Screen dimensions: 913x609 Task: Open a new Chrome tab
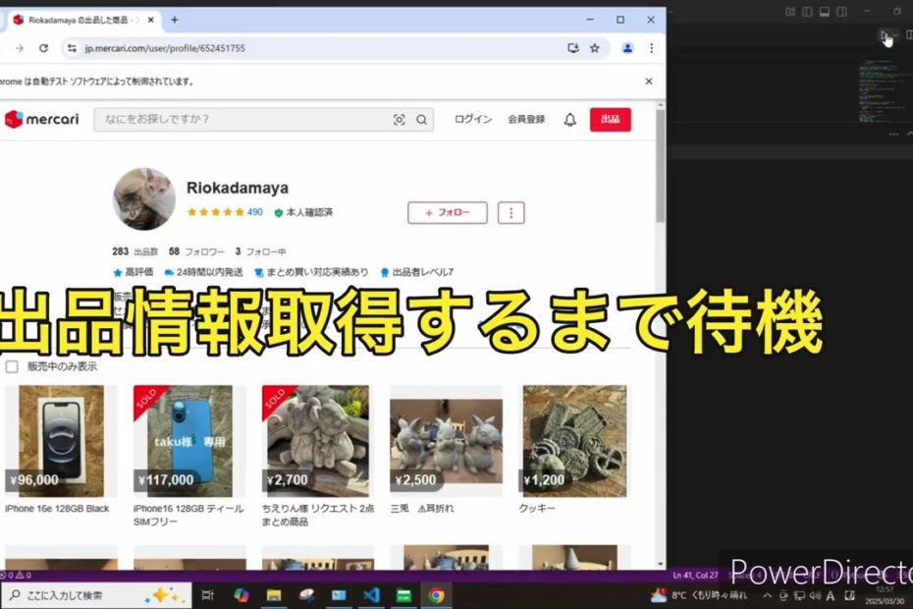point(175,20)
